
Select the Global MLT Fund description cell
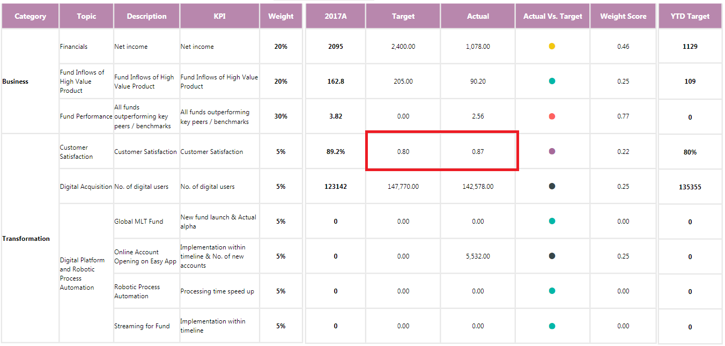click(x=146, y=221)
